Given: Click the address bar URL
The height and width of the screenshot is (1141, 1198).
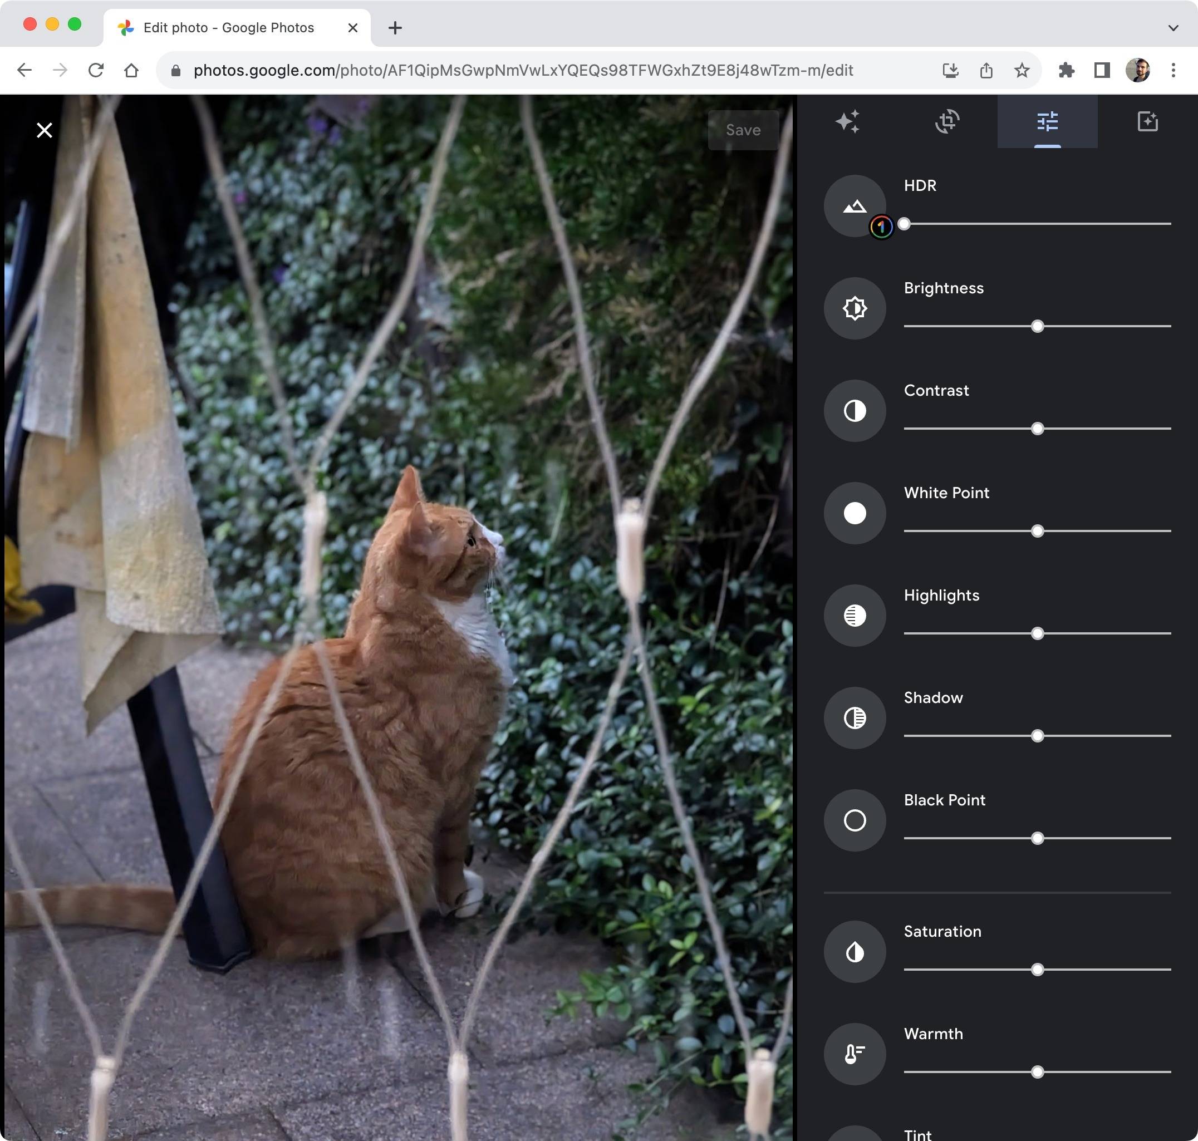Looking at the screenshot, I should click(523, 71).
